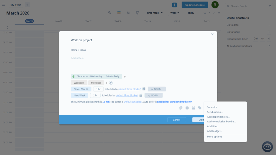Add a new view tab
Screen dimensions: 276x155
[x=27, y=5]
